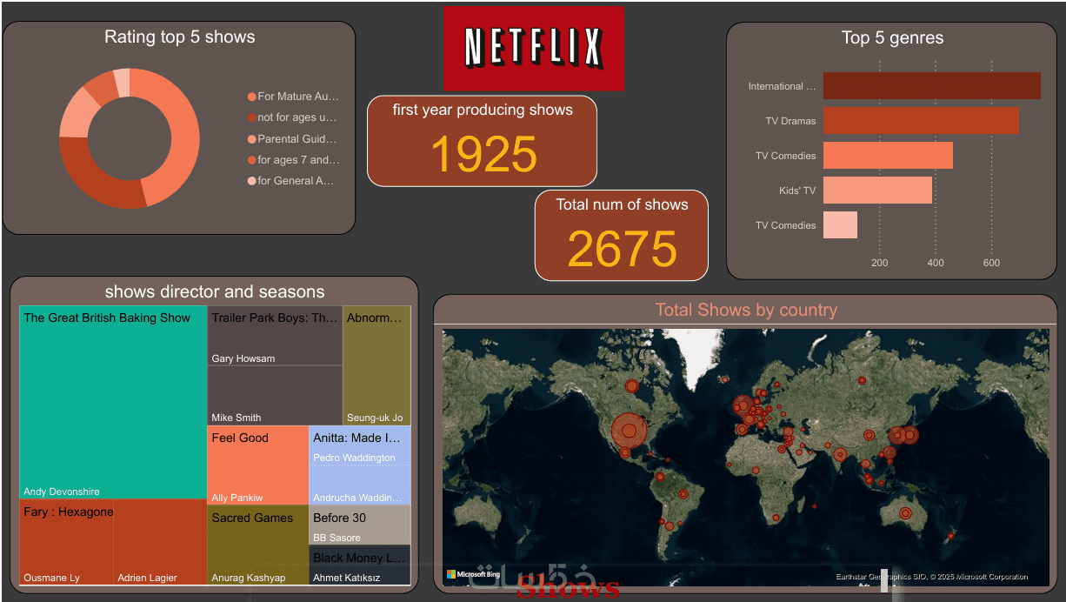
Task: Click the Andy Devonshire director label
Action: tap(62, 492)
